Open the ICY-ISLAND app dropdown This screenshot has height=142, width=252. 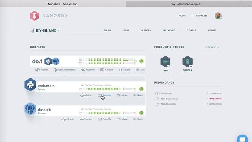[48, 30]
